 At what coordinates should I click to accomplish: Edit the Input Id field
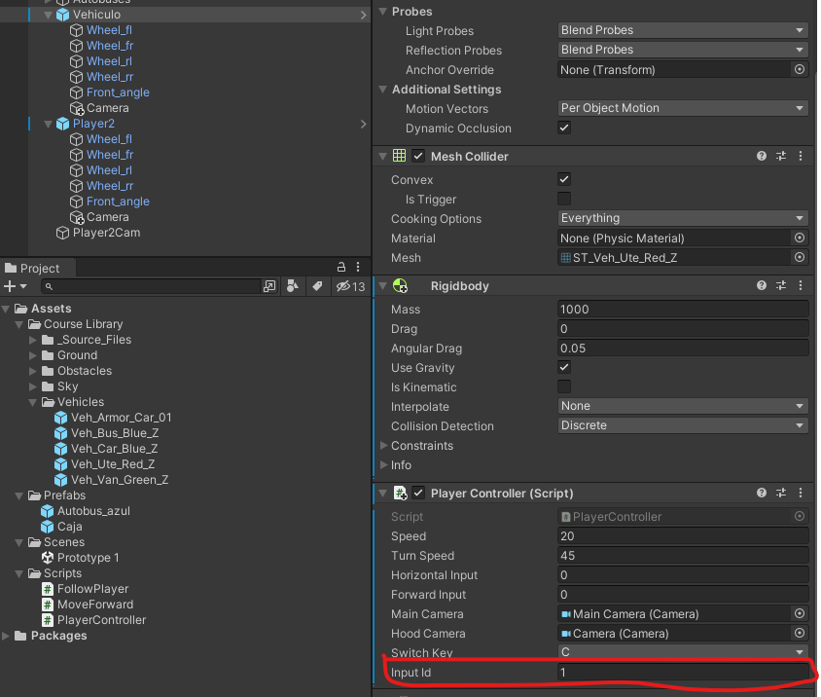point(683,673)
